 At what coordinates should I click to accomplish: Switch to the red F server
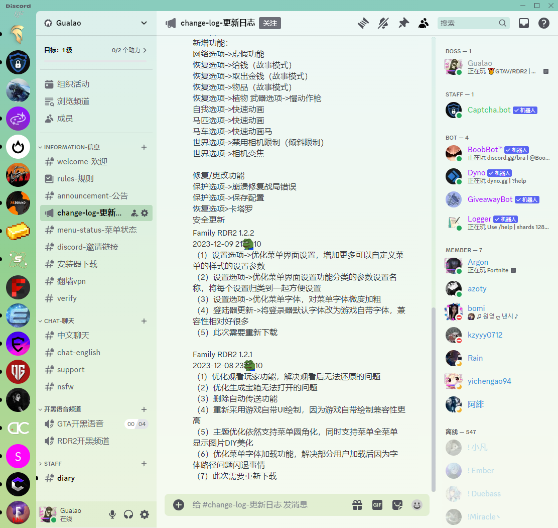click(x=18, y=287)
